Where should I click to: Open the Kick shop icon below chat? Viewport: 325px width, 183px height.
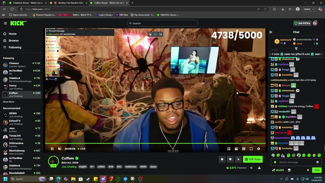289,170
